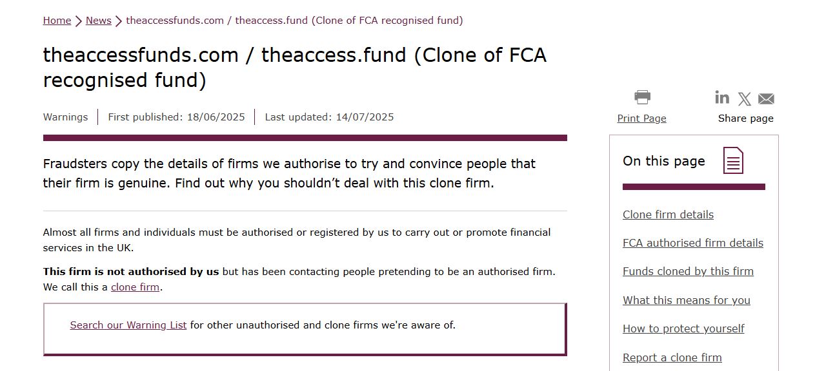Share the page via the LinkedIn icon
This screenshot has height=371, width=815.
[721, 98]
